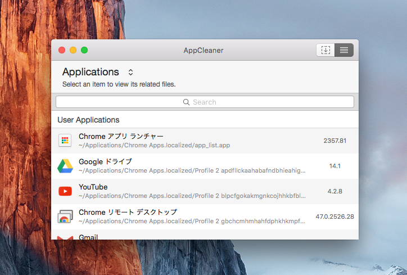
Task: Click the magnifying glass search icon
Action: [x=186, y=102]
